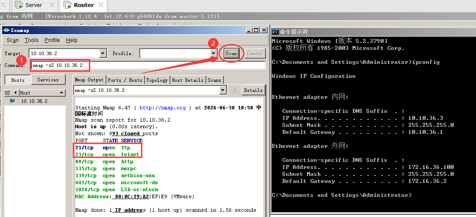Screen dimensions: 476x217
Task: Open the Profile menu in Zenmap
Action: point(52,40)
